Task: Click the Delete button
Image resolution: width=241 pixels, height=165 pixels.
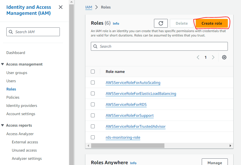Action: (x=182, y=23)
